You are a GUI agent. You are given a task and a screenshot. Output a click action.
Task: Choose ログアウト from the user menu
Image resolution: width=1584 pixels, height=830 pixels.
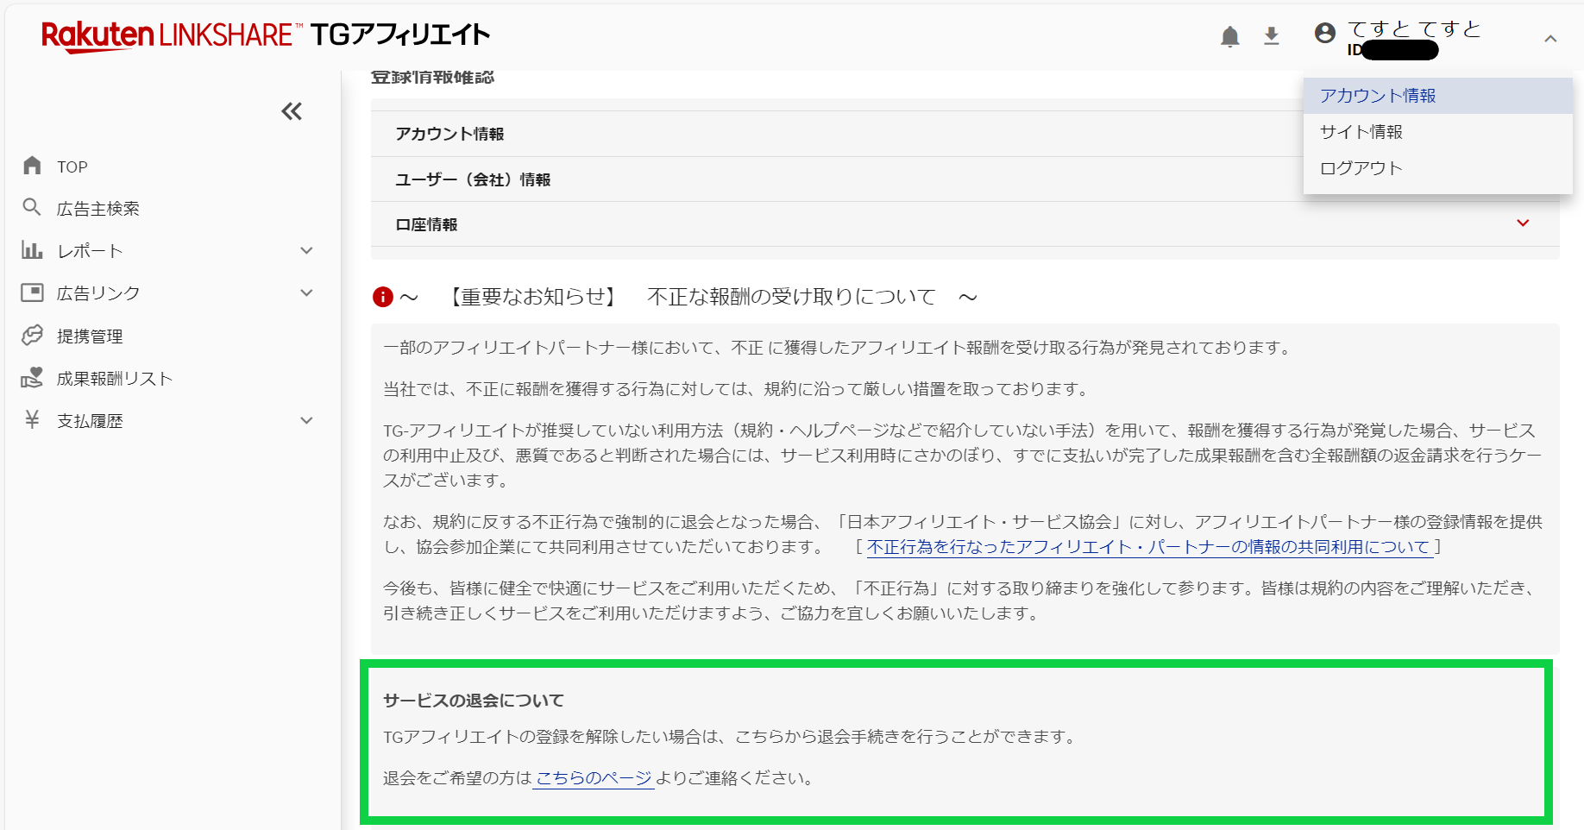1361,168
